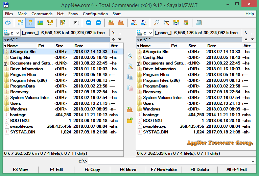
Task: Select Windows folder in right panel
Action: [x=196, y=109]
